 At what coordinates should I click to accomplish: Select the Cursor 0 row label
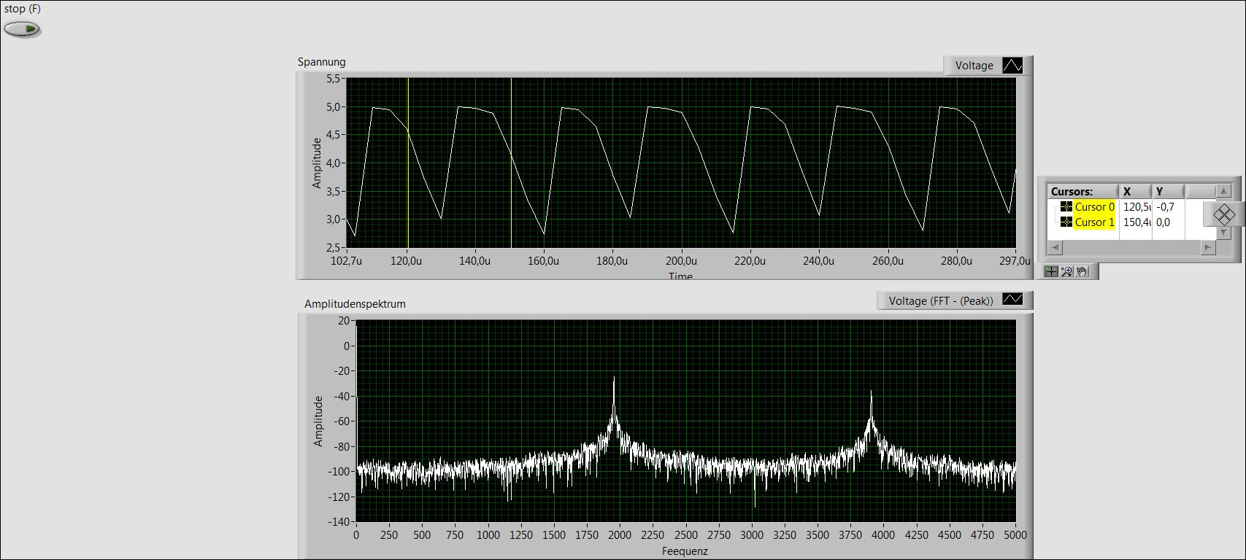[1095, 207]
